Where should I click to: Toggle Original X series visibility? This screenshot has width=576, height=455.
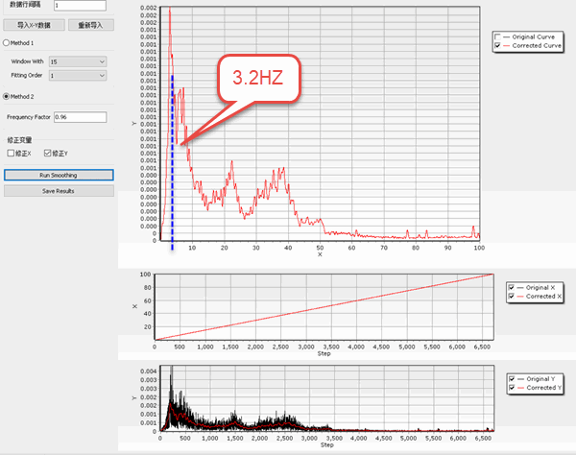[x=510, y=287]
